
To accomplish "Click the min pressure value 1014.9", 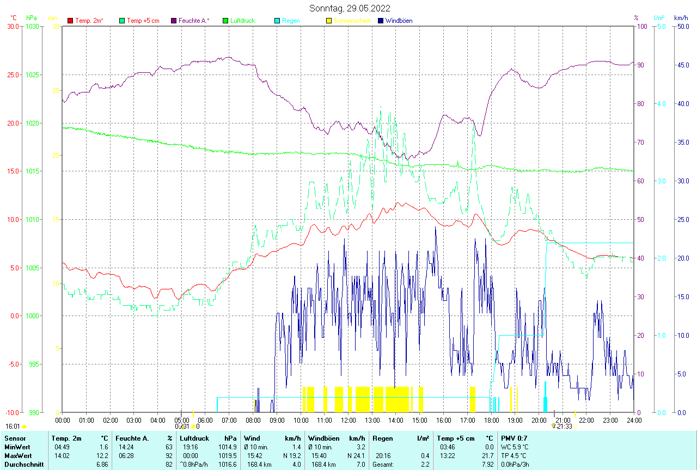I will 228,447.
